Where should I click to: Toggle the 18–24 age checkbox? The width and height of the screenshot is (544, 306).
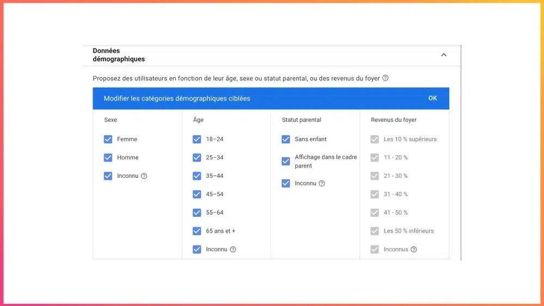197,139
